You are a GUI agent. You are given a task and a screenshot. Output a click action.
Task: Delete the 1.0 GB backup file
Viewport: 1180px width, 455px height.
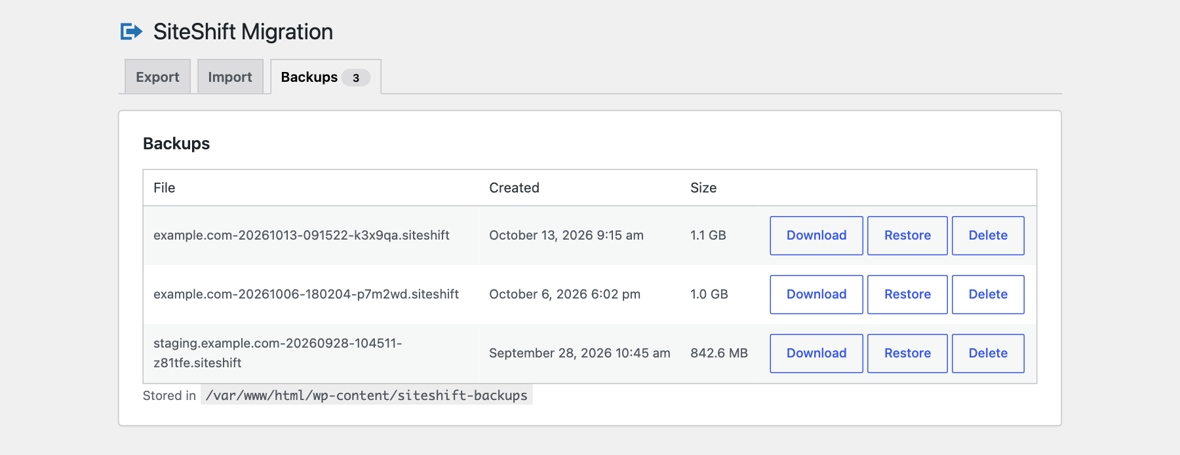(x=988, y=295)
